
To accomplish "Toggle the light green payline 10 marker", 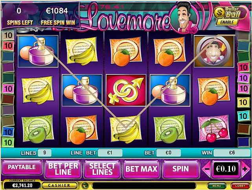I will click(8, 142).
